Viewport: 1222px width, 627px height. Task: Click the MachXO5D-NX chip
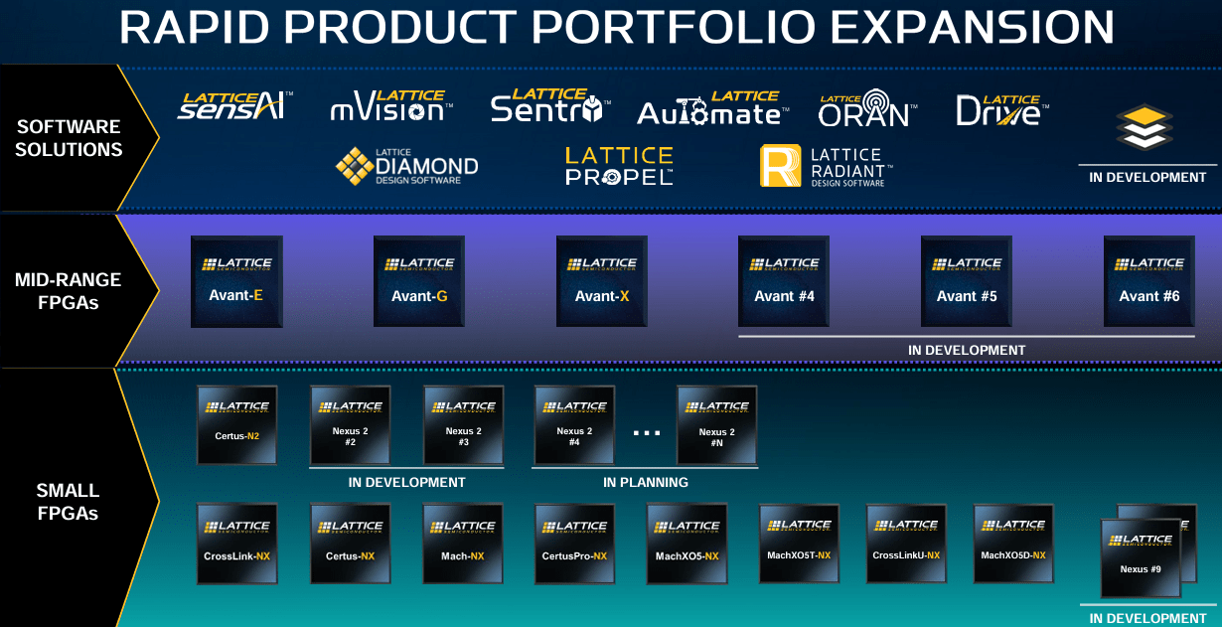[x=1013, y=545]
